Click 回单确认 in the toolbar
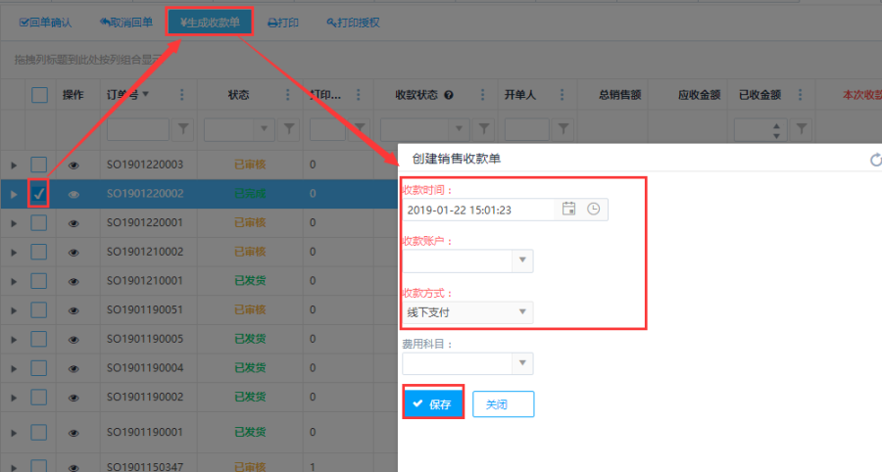The image size is (882, 472). pos(46,22)
